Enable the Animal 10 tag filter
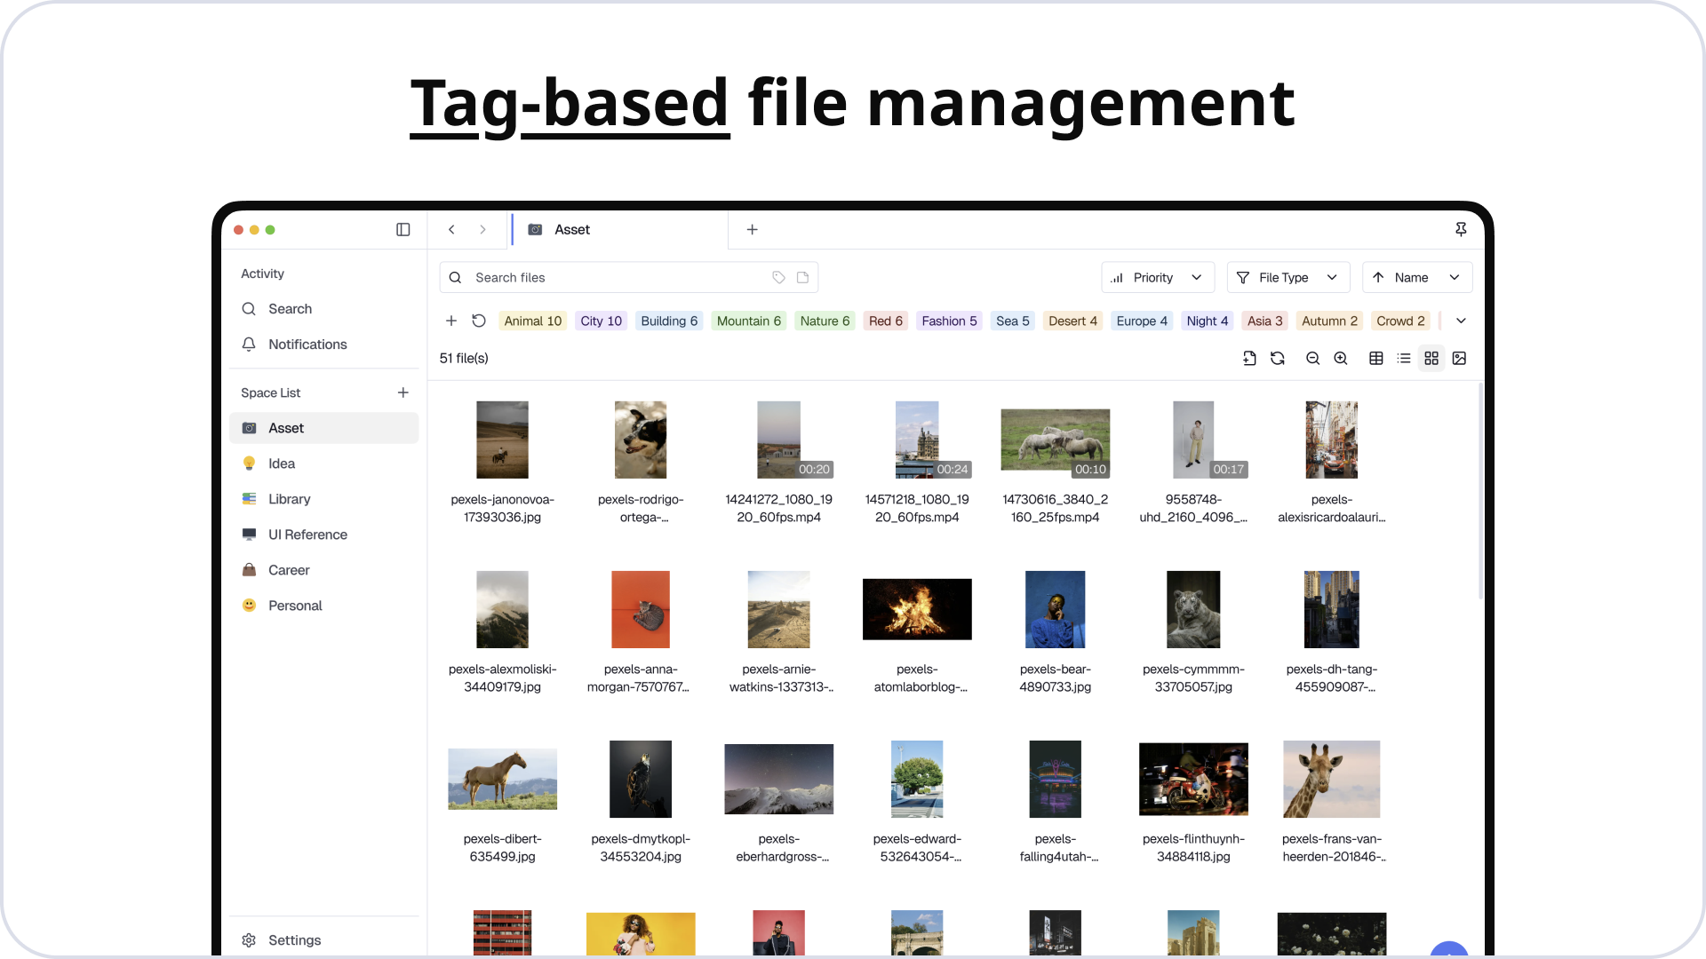Image resolution: width=1706 pixels, height=959 pixels. pos(532,321)
